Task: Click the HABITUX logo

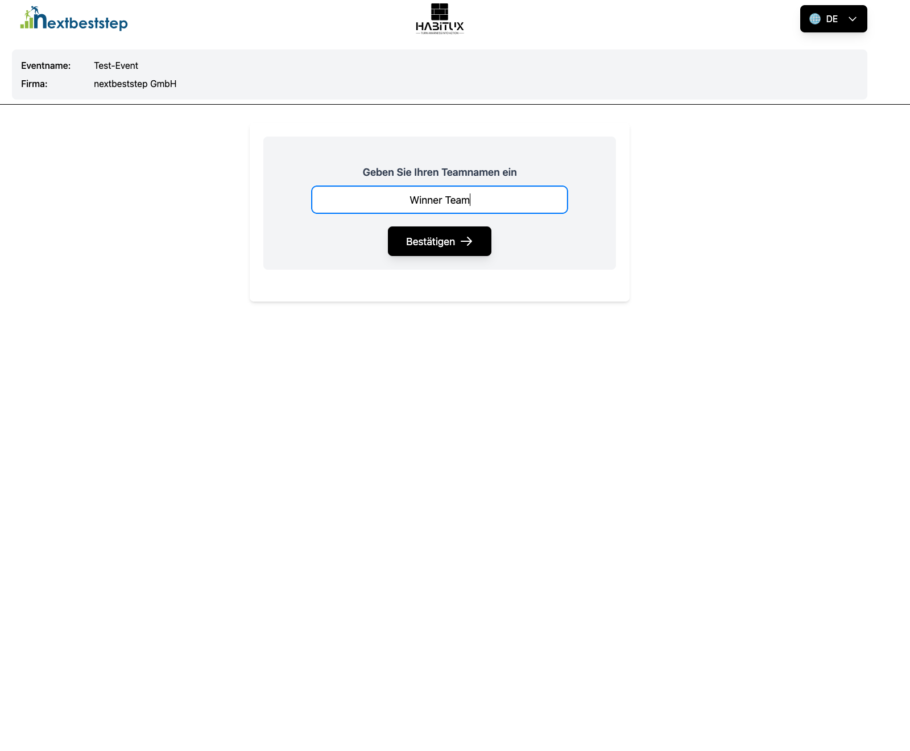Action: [x=440, y=19]
